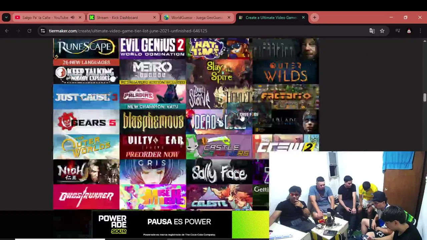Screen dimensions: 427x240
Task: Select the Outer Wilds image
Action: pos(286,72)
